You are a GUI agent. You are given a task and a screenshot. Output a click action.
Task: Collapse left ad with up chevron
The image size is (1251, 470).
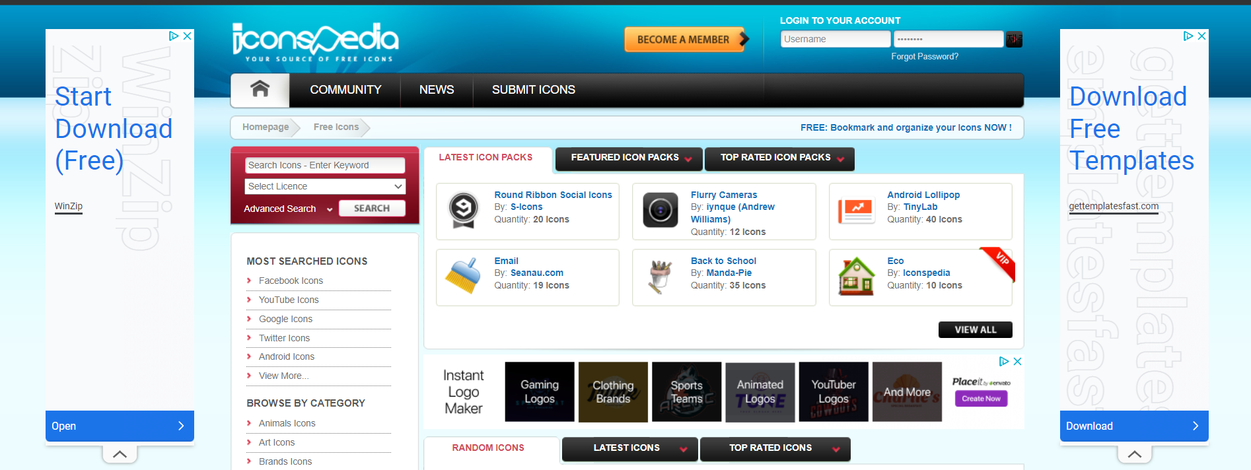coord(120,454)
